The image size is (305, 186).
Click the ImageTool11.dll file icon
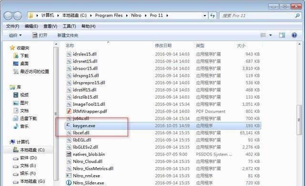(x=69, y=104)
